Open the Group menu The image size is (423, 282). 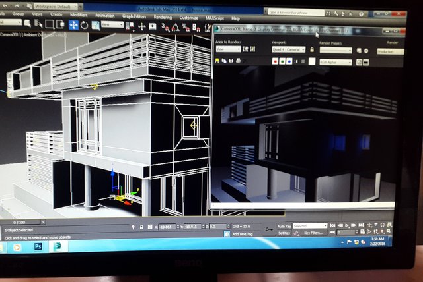tap(18, 13)
